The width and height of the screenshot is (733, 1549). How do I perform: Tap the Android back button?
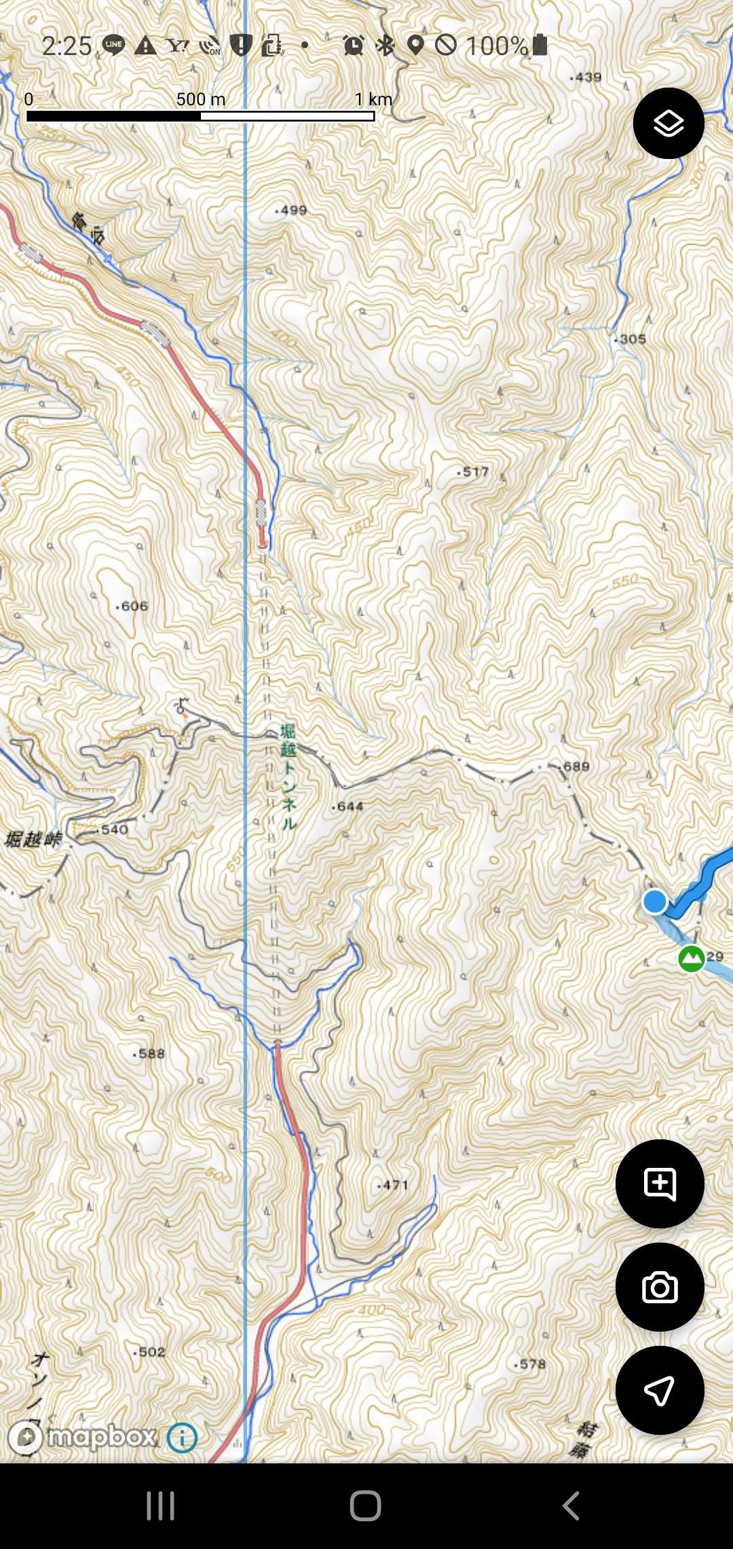tap(571, 1506)
